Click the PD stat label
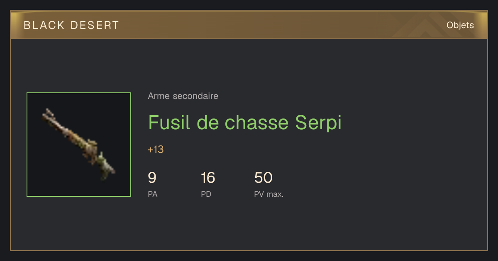This screenshot has height=261, width=498. 206,194
